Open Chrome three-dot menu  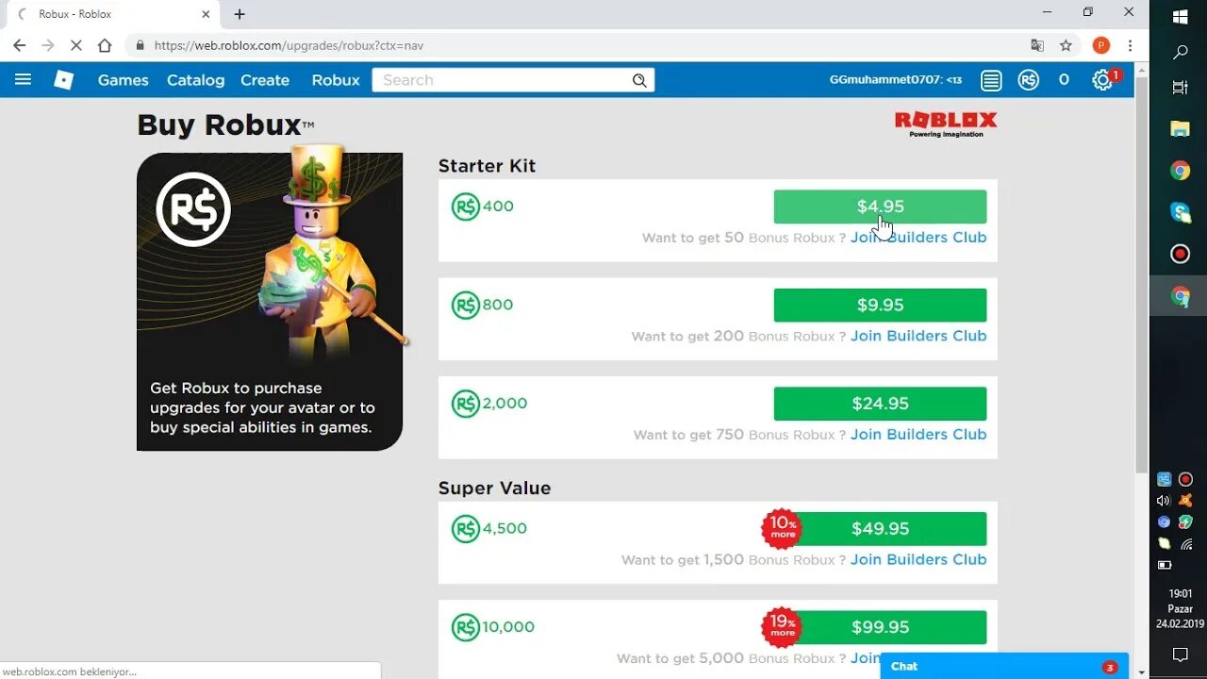(1130, 45)
